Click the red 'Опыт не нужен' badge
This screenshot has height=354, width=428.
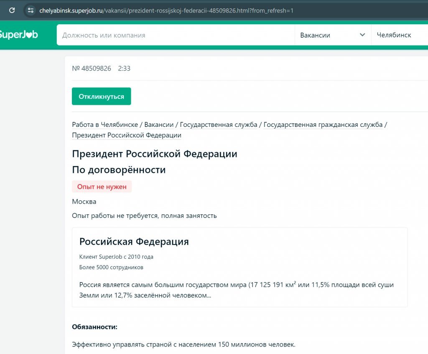(x=102, y=187)
